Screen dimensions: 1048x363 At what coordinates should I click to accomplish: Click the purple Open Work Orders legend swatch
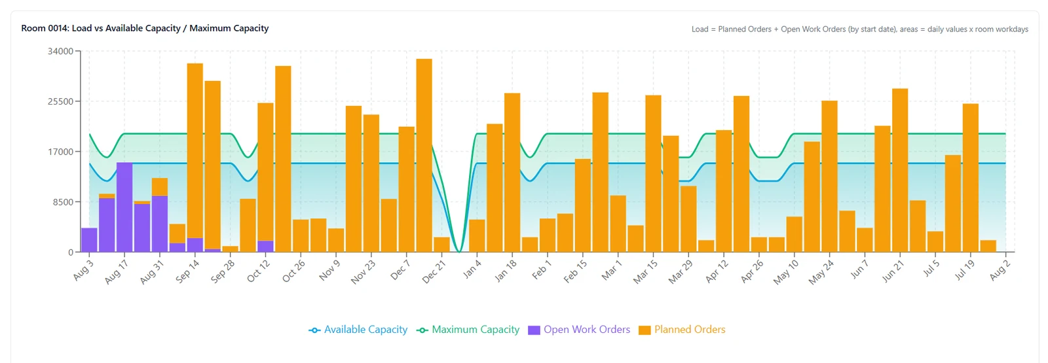coord(534,330)
